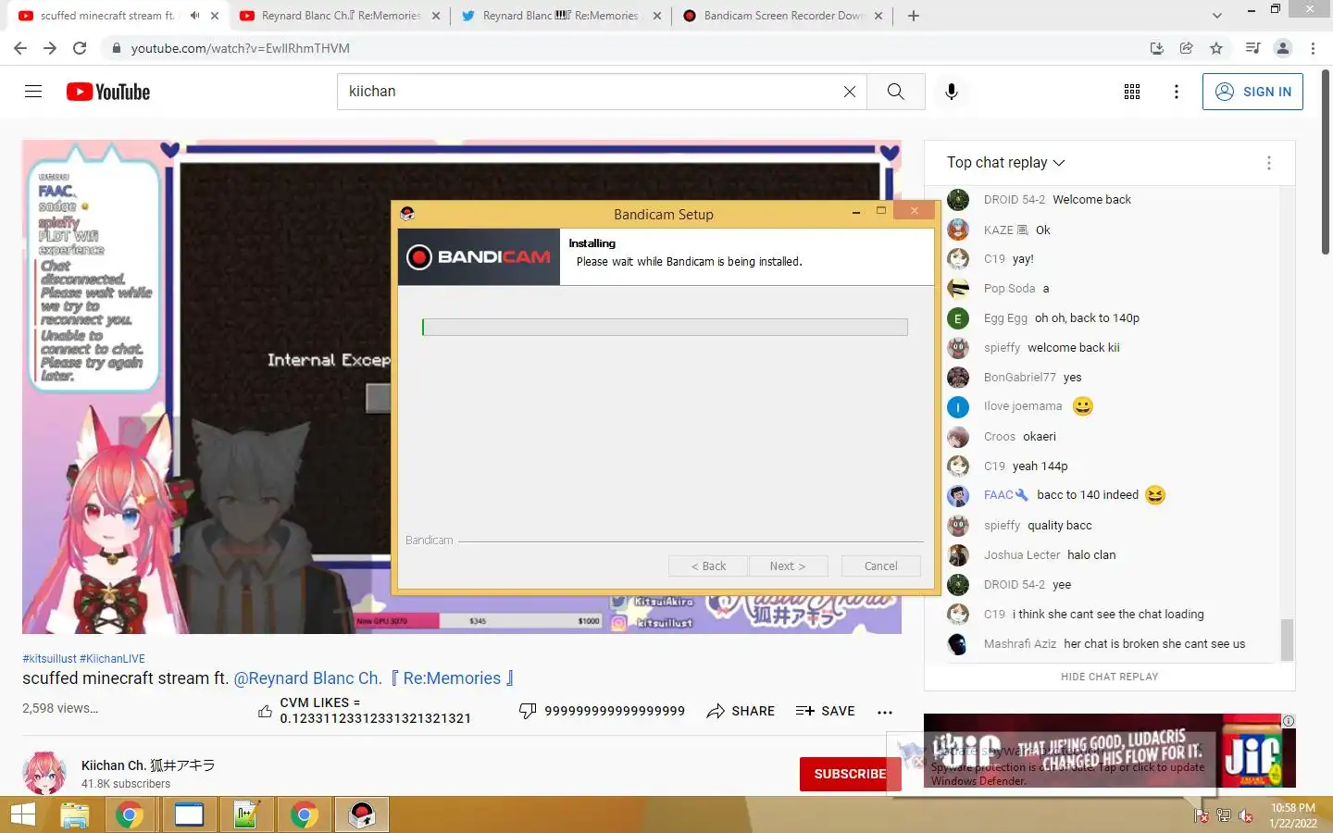Open the Kiichan Ch. channel avatar

pyautogui.click(x=44, y=774)
